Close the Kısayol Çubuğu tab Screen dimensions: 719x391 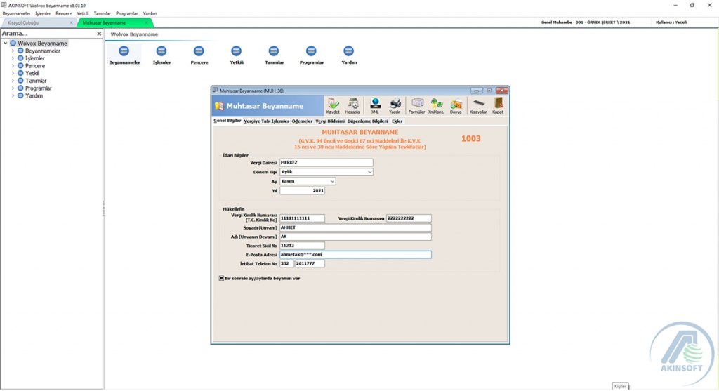(71, 22)
